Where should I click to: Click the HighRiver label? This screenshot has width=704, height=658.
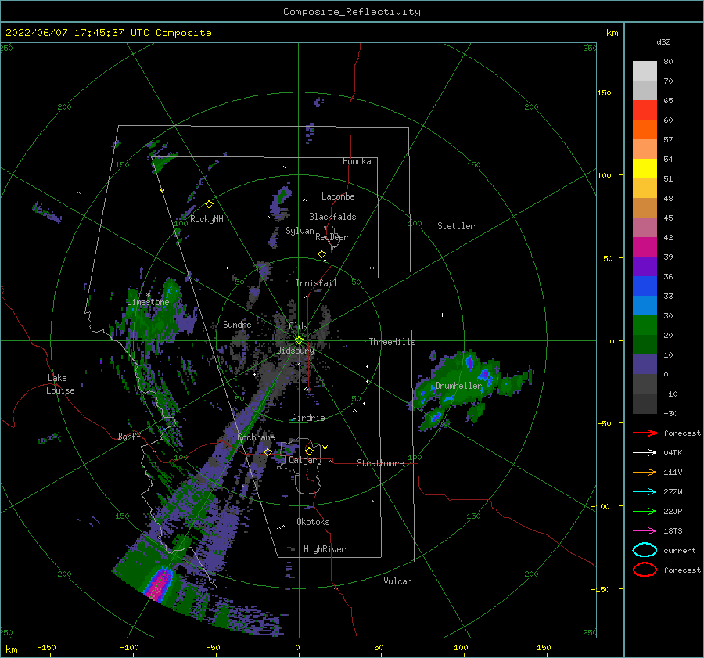pos(325,549)
